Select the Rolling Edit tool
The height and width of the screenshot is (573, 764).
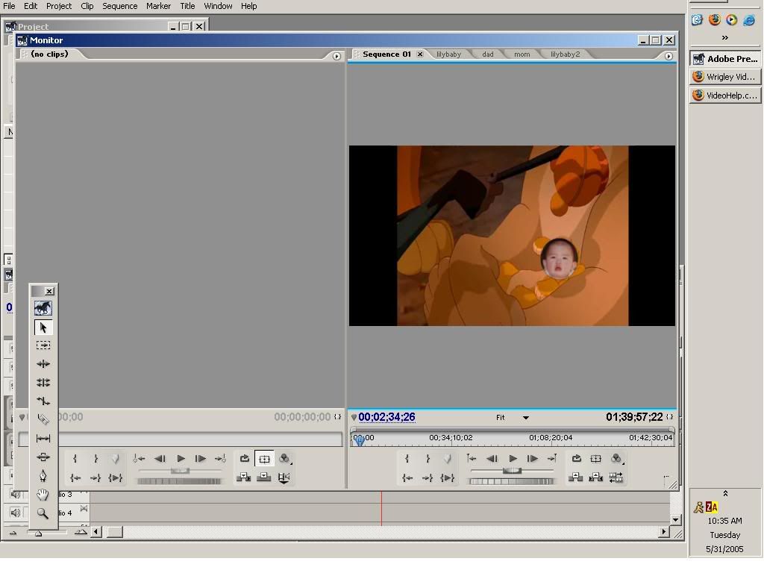(x=43, y=383)
